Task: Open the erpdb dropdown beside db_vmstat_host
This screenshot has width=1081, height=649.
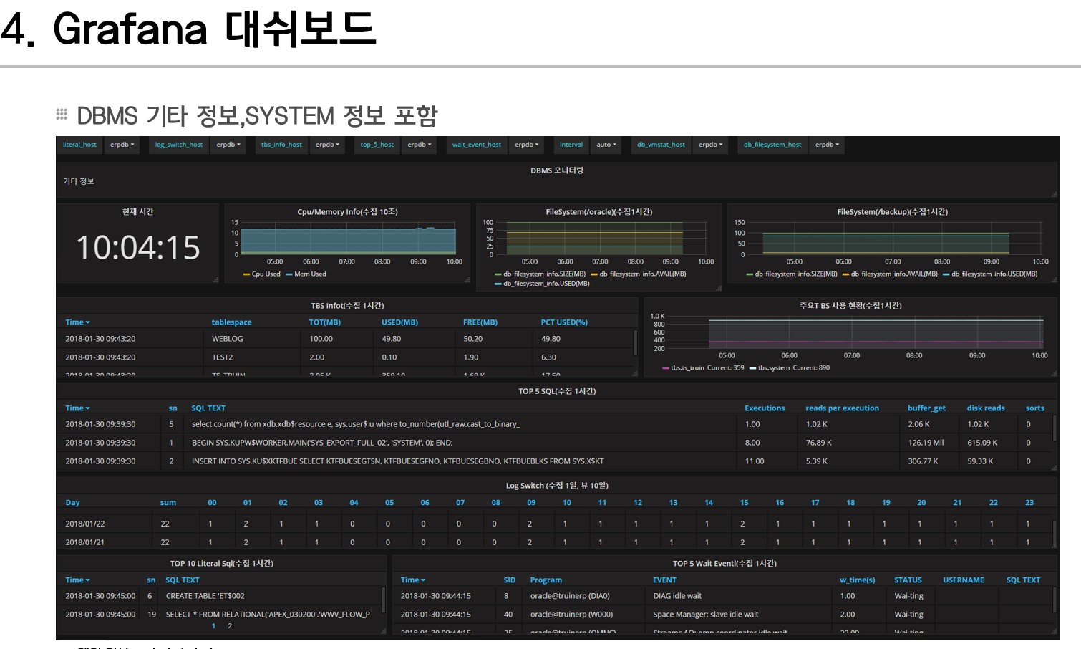Action: pyautogui.click(x=711, y=145)
